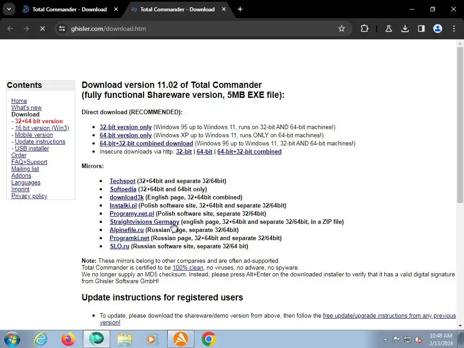Open the Chrome taskbar icon
Viewport: 464px width, 348px height.
click(208, 339)
